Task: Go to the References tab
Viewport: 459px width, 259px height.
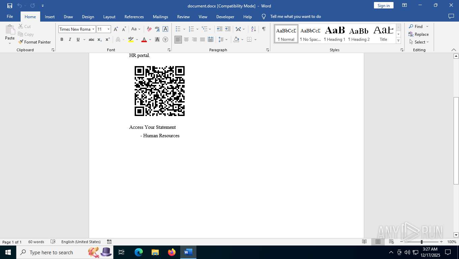Action: point(134,17)
